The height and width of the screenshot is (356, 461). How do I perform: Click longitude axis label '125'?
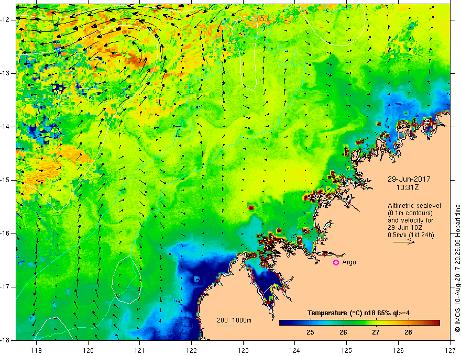pos(347,350)
